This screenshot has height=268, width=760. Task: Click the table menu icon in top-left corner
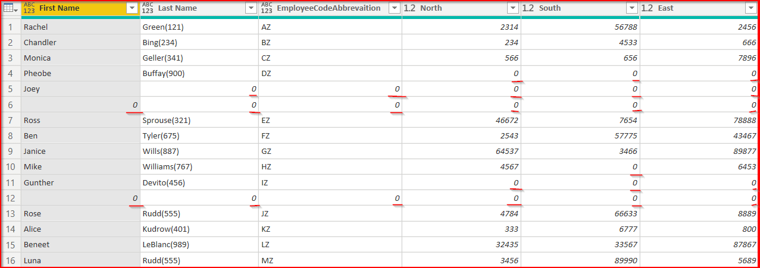[x=10, y=8]
